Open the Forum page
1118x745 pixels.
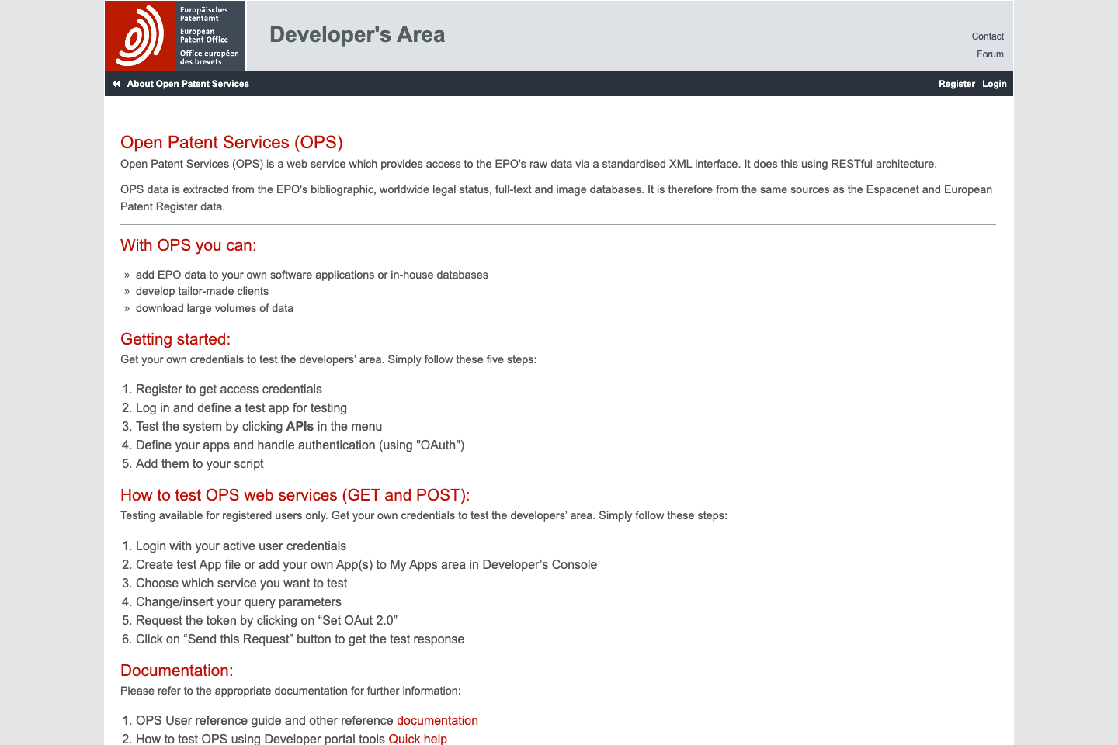[990, 54]
